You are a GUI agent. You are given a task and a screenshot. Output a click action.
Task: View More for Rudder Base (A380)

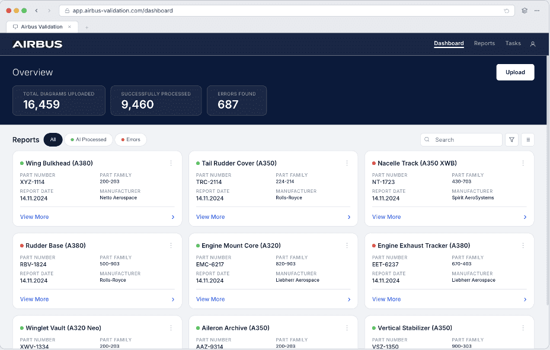click(x=34, y=299)
